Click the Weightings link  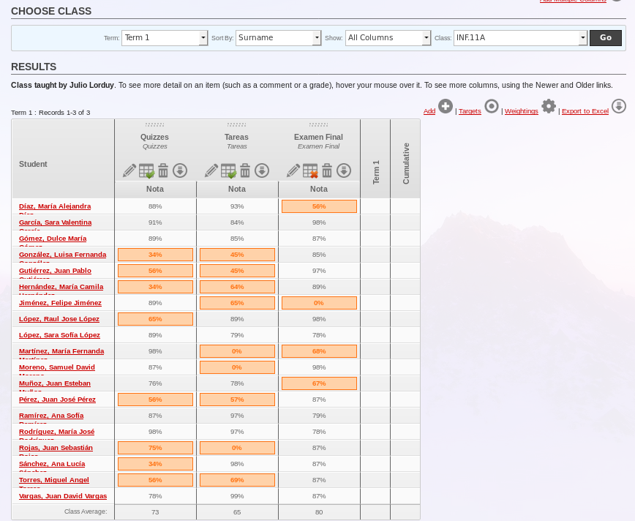pos(521,111)
